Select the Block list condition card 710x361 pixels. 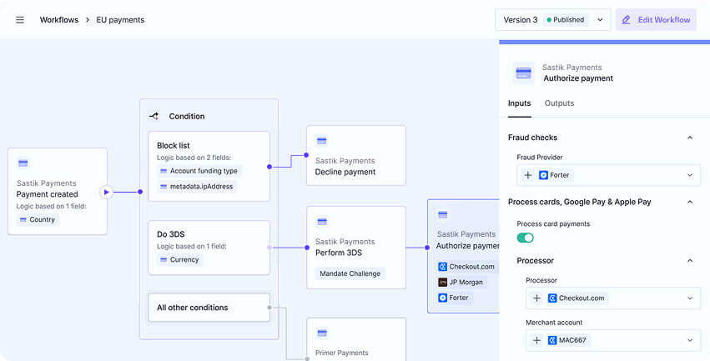click(209, 167)
